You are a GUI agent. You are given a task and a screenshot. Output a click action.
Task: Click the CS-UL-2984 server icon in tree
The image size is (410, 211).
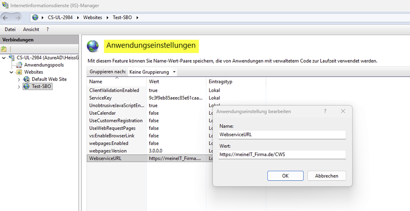[x=12, y=58]
